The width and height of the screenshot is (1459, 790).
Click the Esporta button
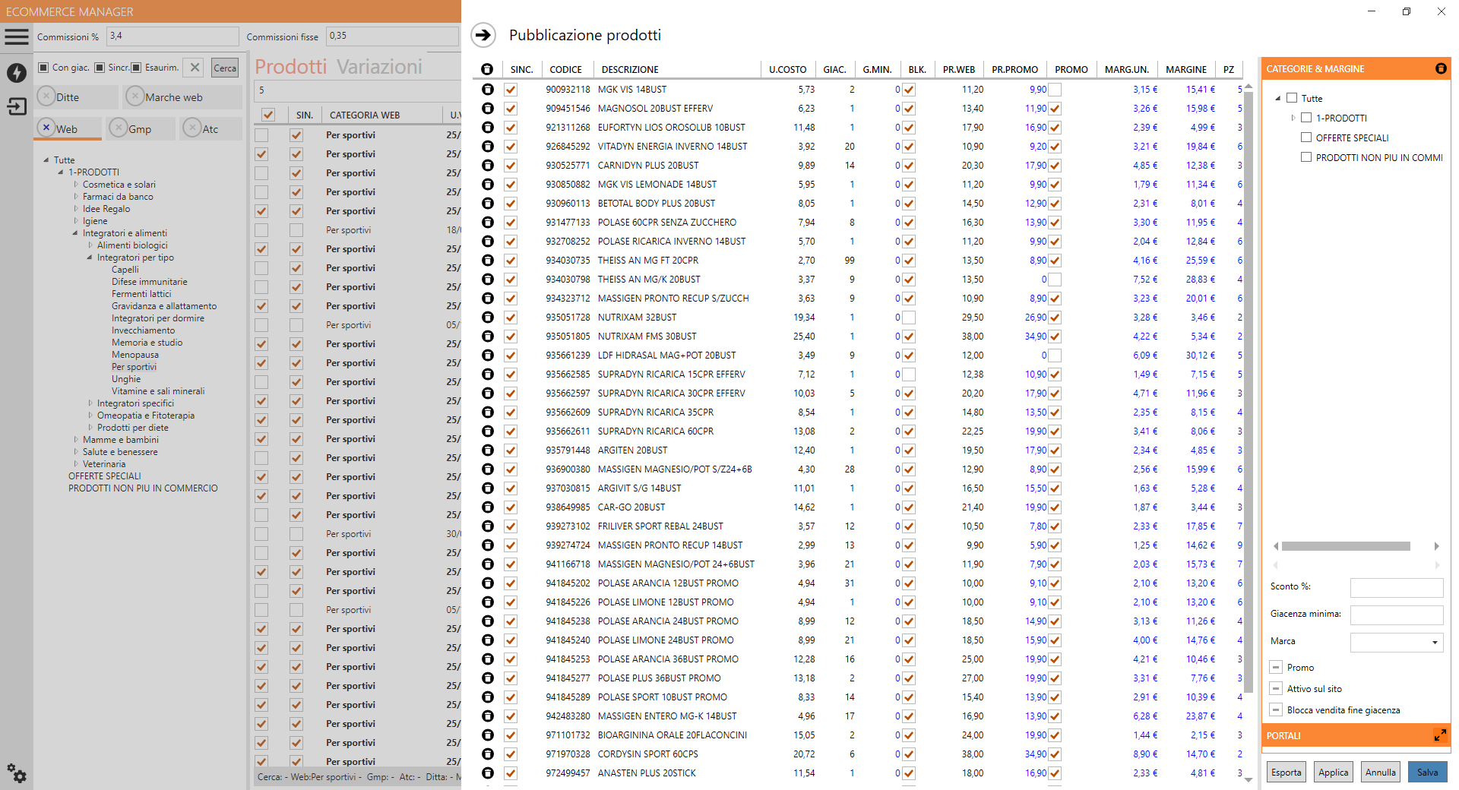(x=1286, y=773)
